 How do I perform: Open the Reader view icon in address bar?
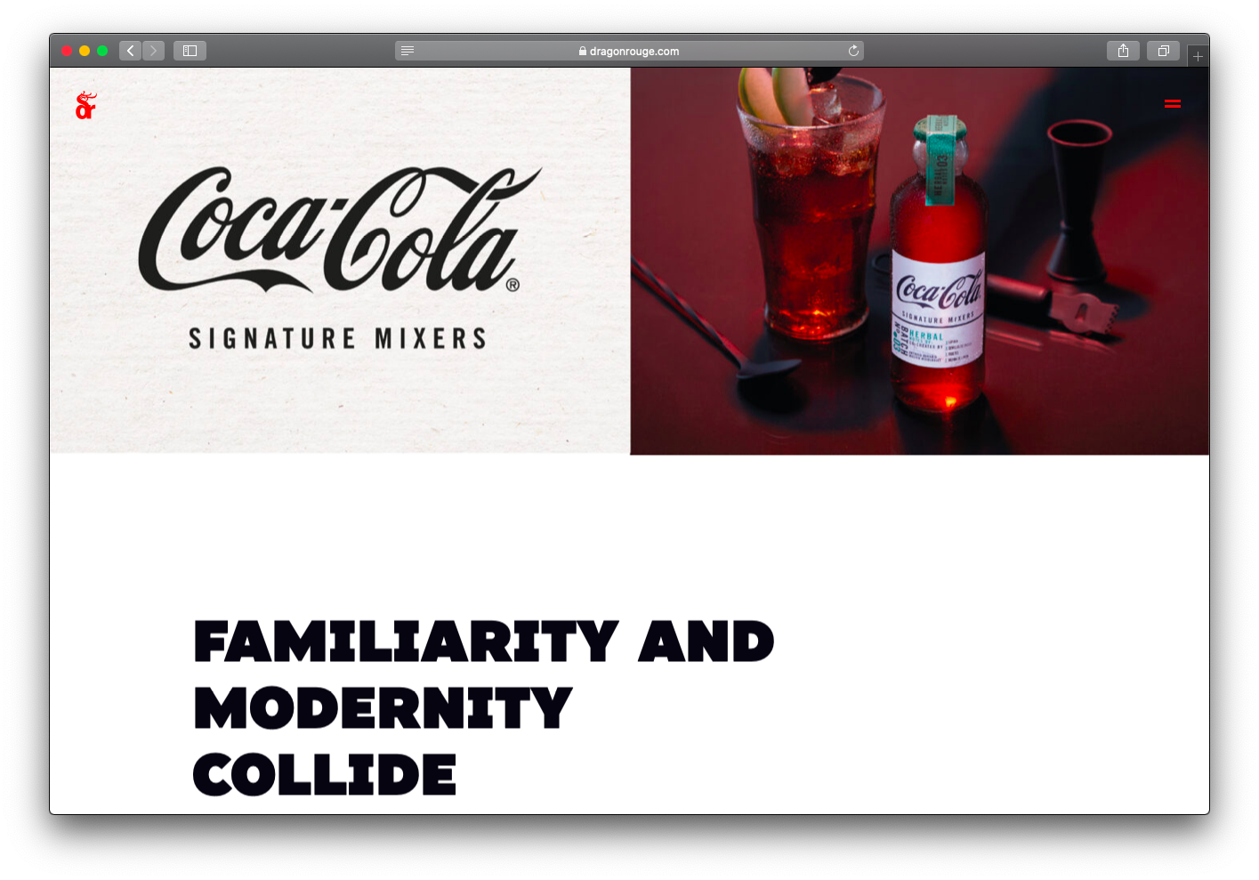(x=408, y=51)
